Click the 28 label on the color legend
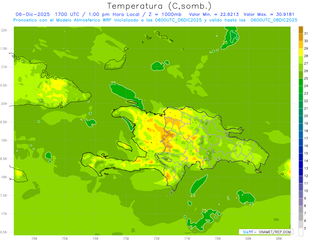This screenshot has width=313, height=242. [306, 56]
